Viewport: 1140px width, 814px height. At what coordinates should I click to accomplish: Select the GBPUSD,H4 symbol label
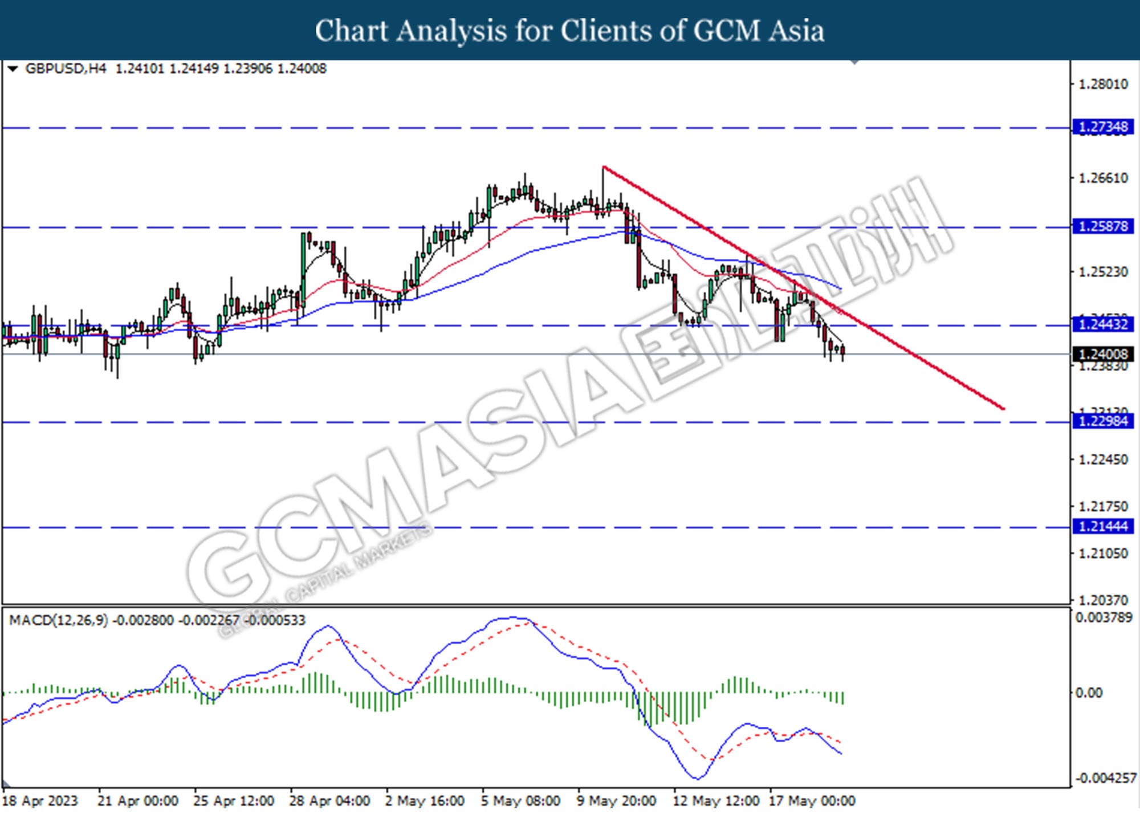[x=66, y=69]
